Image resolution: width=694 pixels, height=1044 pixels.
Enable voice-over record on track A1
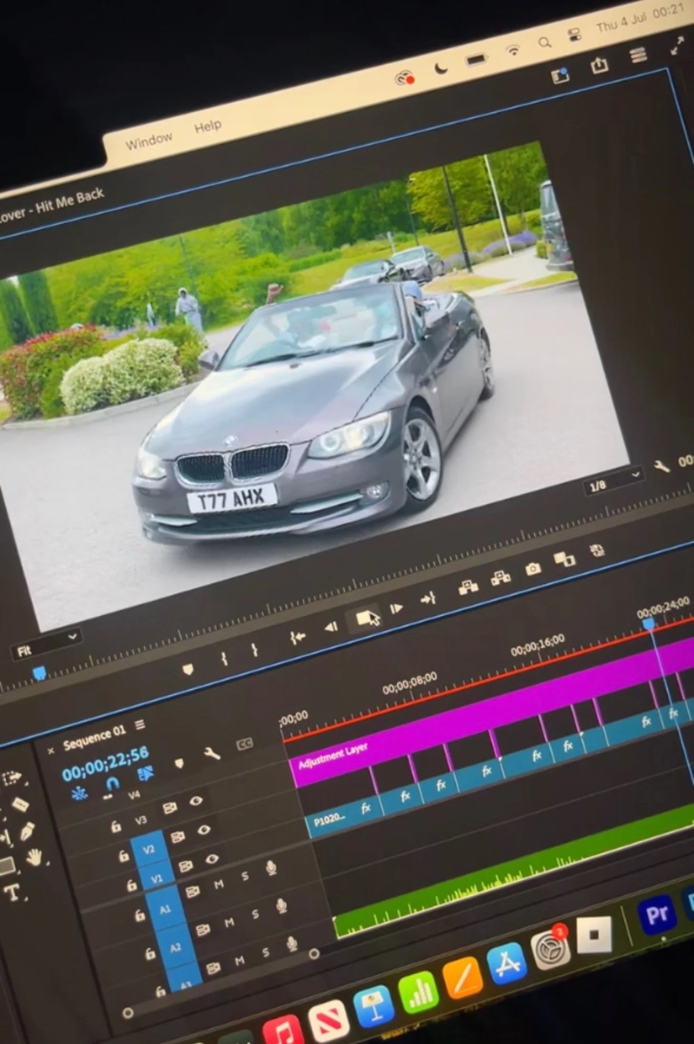271,867
